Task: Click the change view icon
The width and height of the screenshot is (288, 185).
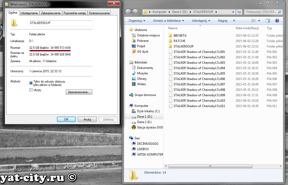Action: [254, 21]
